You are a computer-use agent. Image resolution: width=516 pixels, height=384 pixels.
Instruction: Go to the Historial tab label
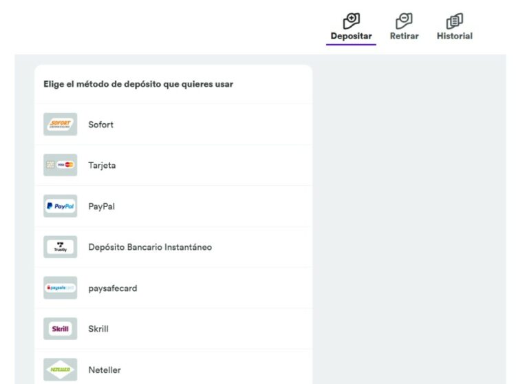point(454,36)
